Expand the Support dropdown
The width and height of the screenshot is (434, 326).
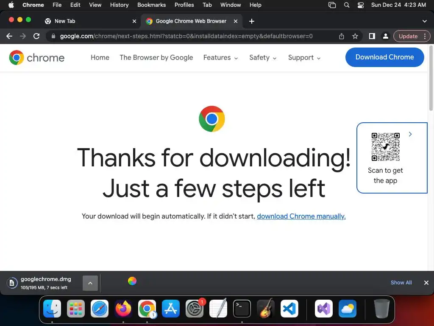[304, 58]
